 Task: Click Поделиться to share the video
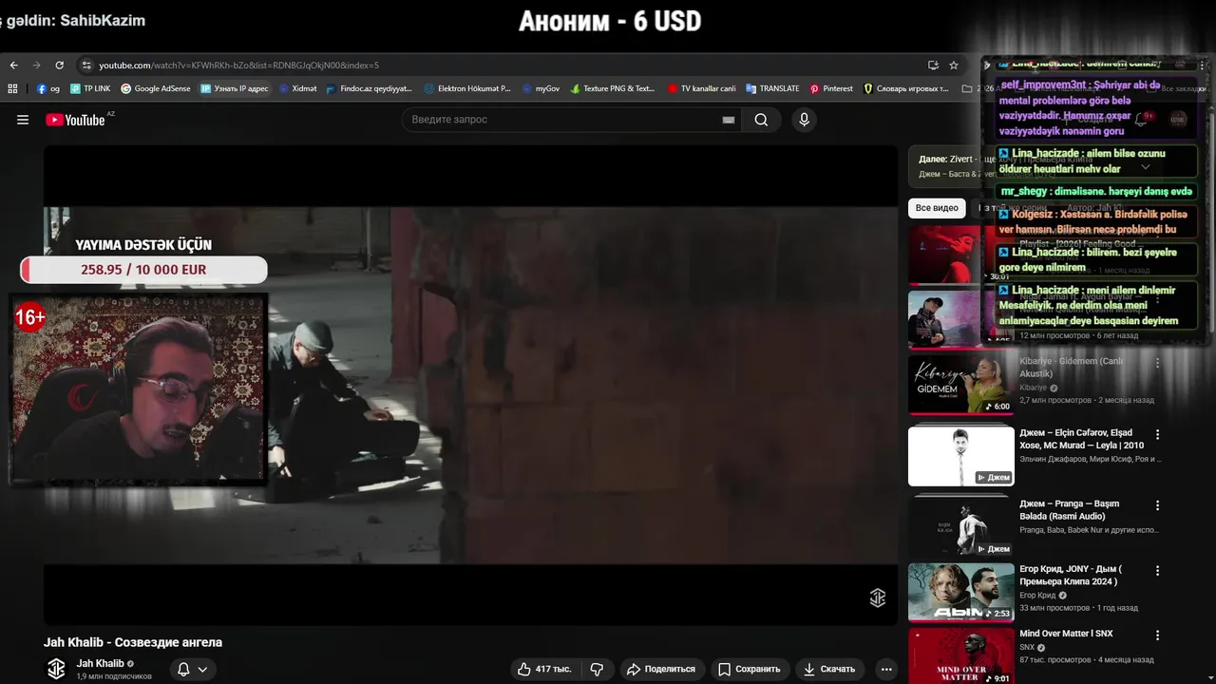pyautogui.click(x=663, y=669)
